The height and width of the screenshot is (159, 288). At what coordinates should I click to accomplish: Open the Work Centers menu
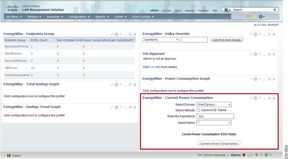click(143, 17)
